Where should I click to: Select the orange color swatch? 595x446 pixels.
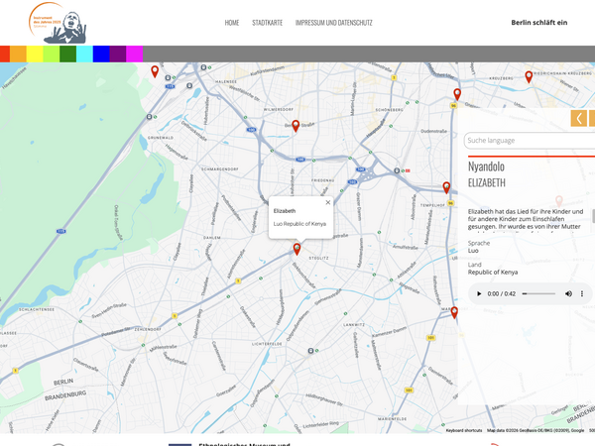(x=18, y=54)
